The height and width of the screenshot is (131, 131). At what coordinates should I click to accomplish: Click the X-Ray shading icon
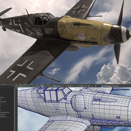(83, 86)
